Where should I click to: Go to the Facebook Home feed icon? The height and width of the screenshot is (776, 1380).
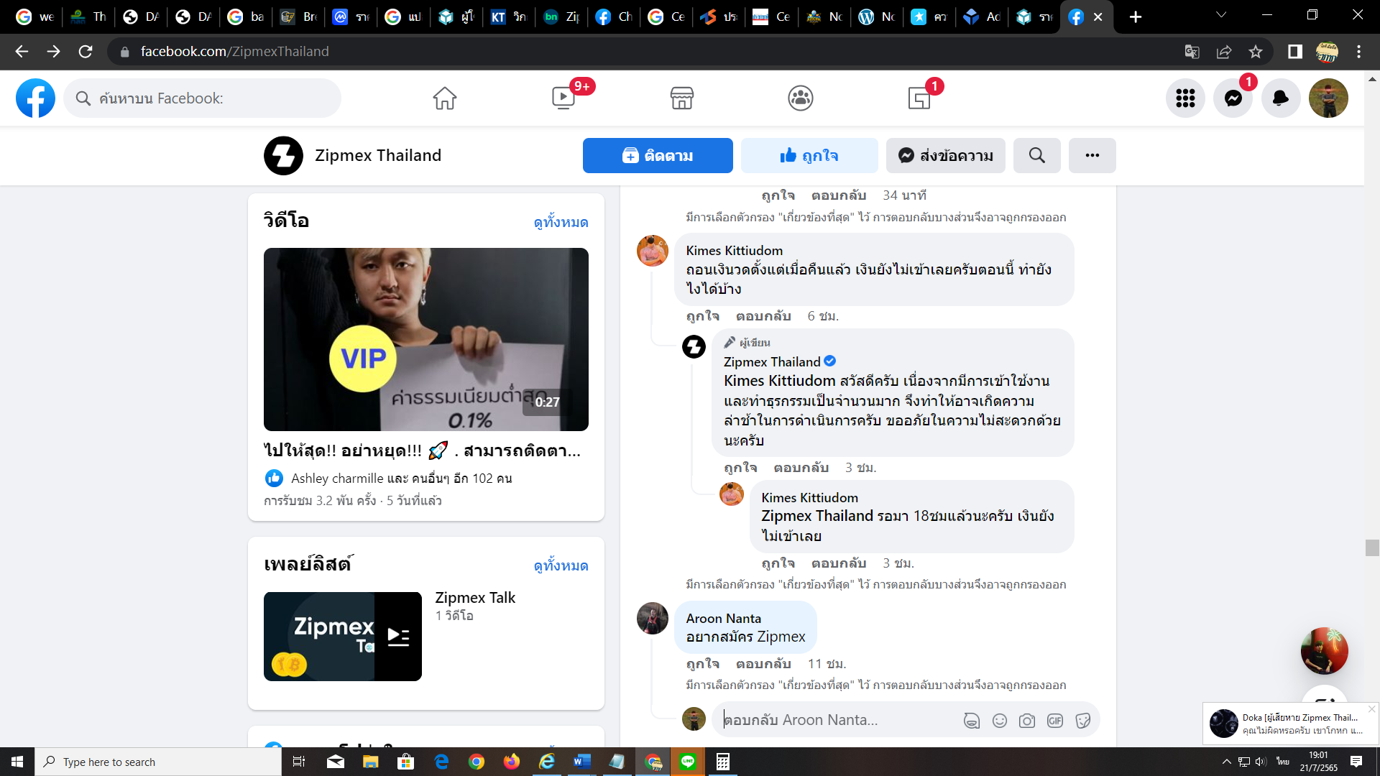coord(444,98)
